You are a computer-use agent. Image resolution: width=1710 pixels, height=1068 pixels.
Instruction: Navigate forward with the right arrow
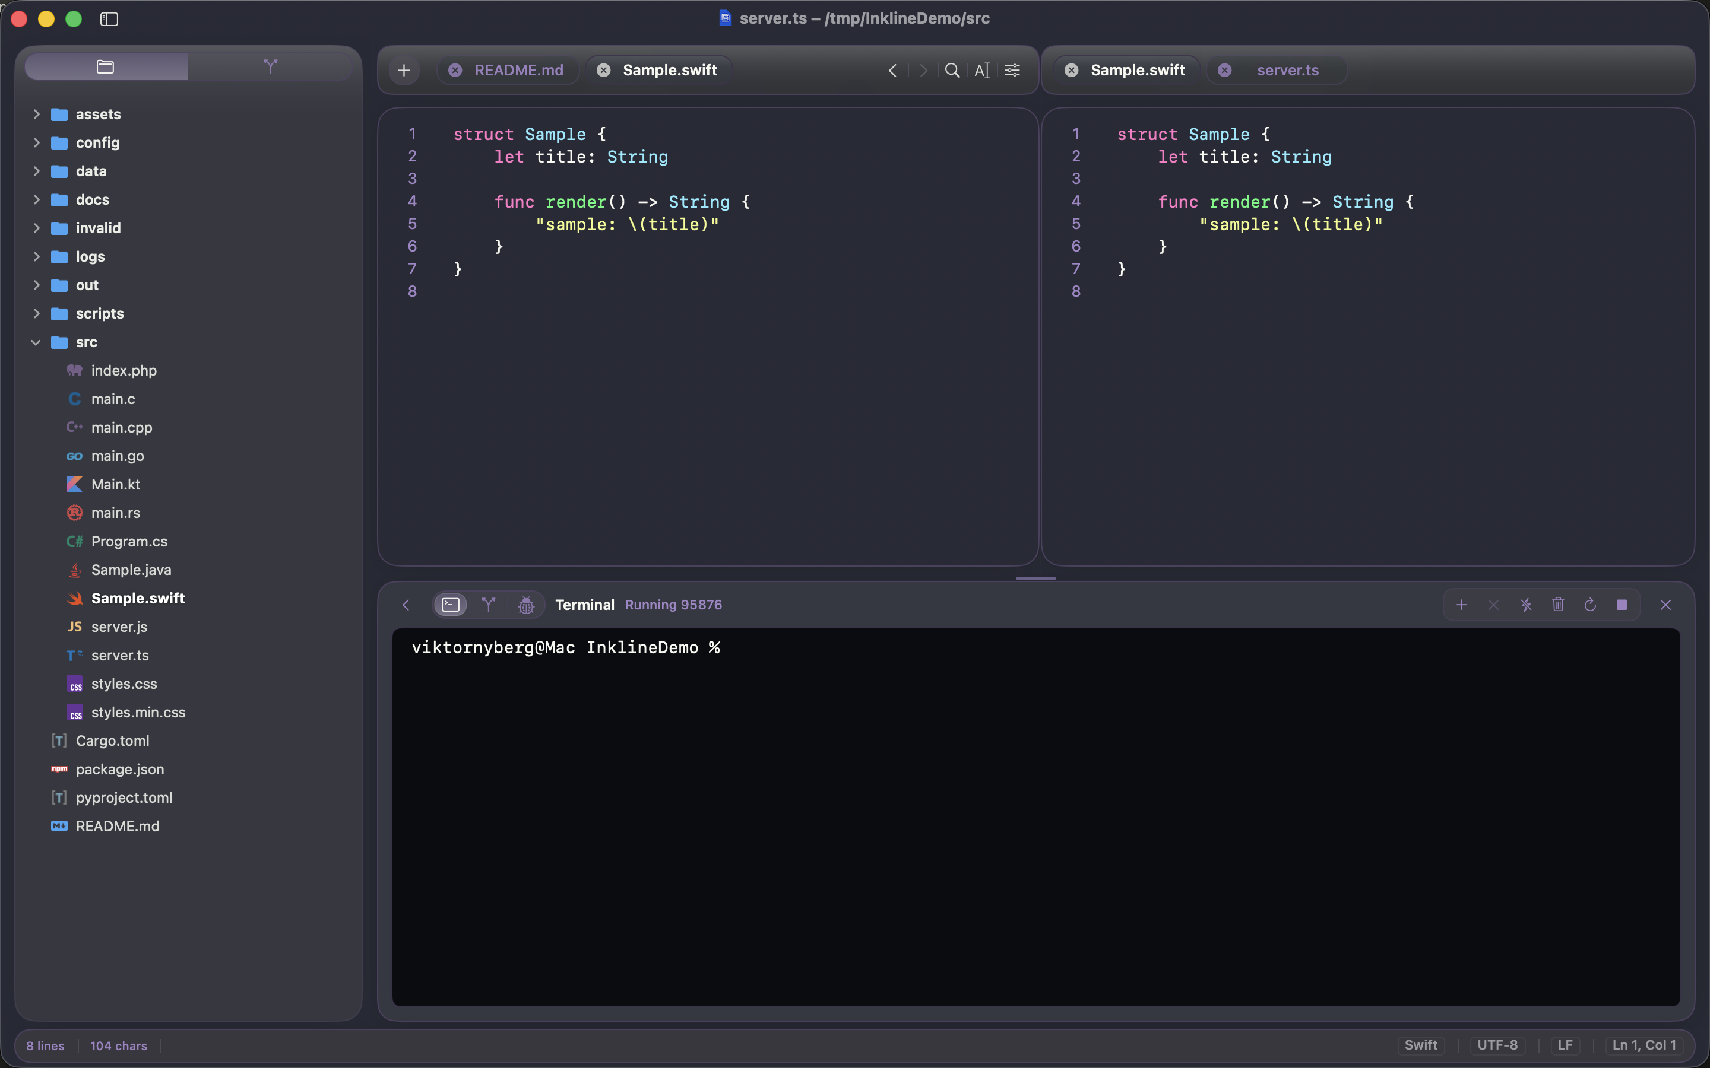tap(923, 71)
